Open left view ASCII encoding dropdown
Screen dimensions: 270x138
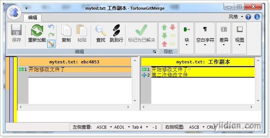pos(104,127)
